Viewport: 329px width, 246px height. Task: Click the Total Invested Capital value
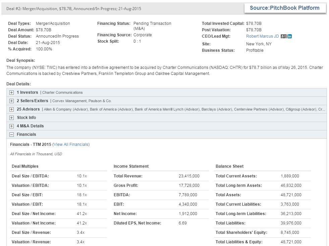pos(254,24)
